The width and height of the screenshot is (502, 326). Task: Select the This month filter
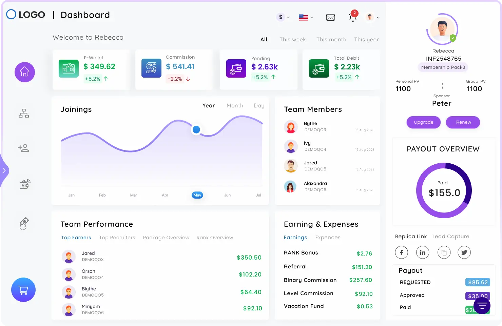point(331,40)
